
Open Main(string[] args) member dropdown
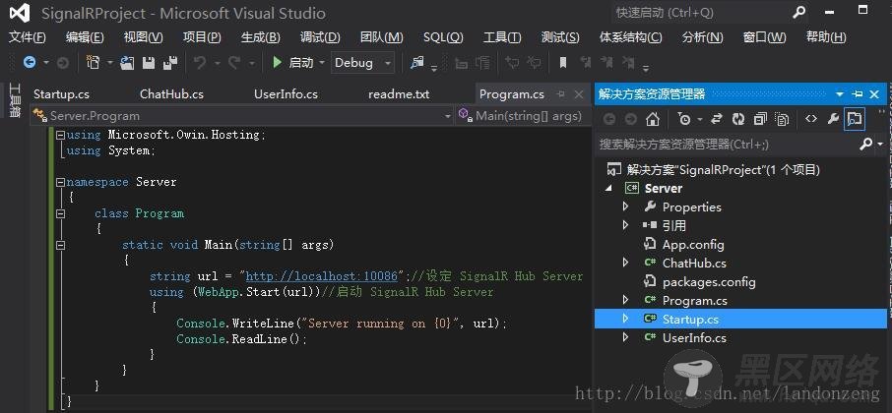(524, 116)
